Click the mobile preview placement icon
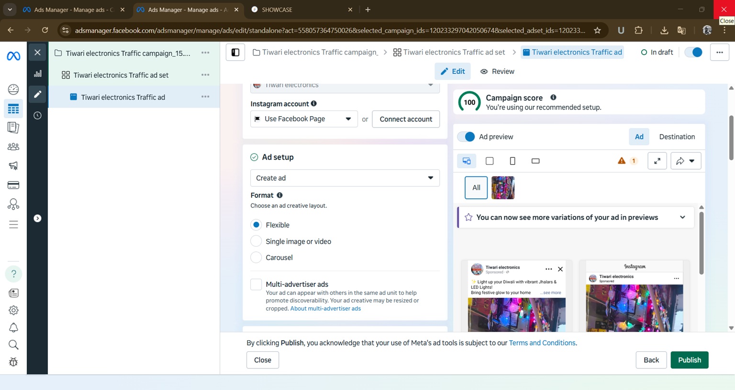 click(512, 161)
